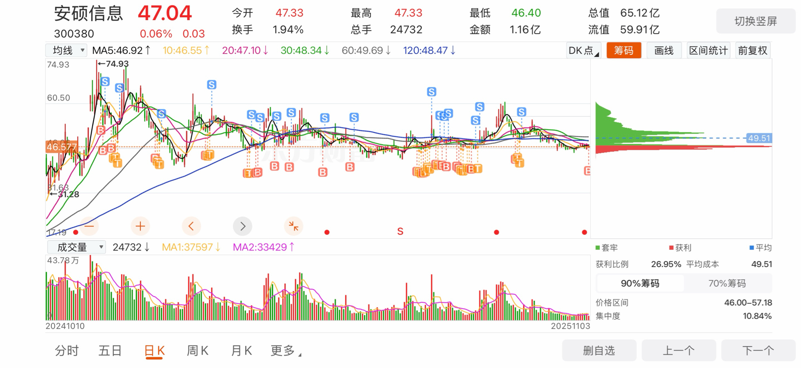The width and height of the screenshot is (801, 368).
Task: Go to previous stock with 上一个
Action: [679, 351]
